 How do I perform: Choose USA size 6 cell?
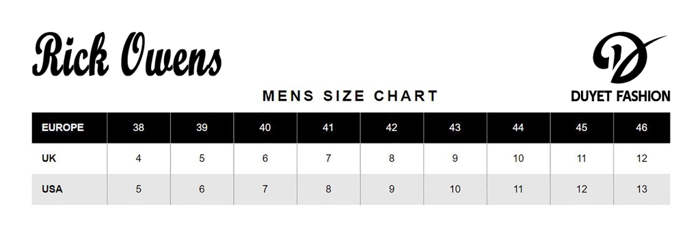(202, 189)
